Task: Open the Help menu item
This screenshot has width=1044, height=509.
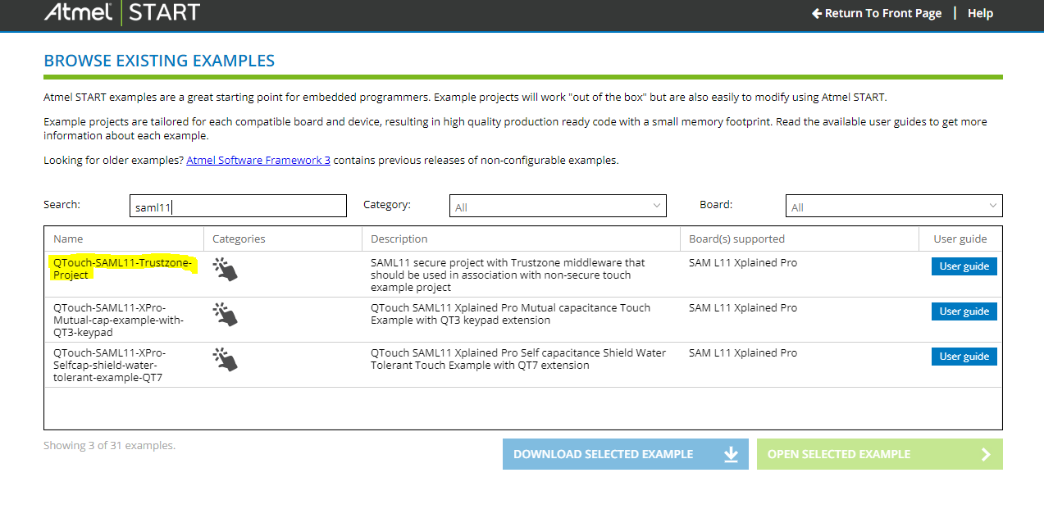Action: tap(980, 13)
